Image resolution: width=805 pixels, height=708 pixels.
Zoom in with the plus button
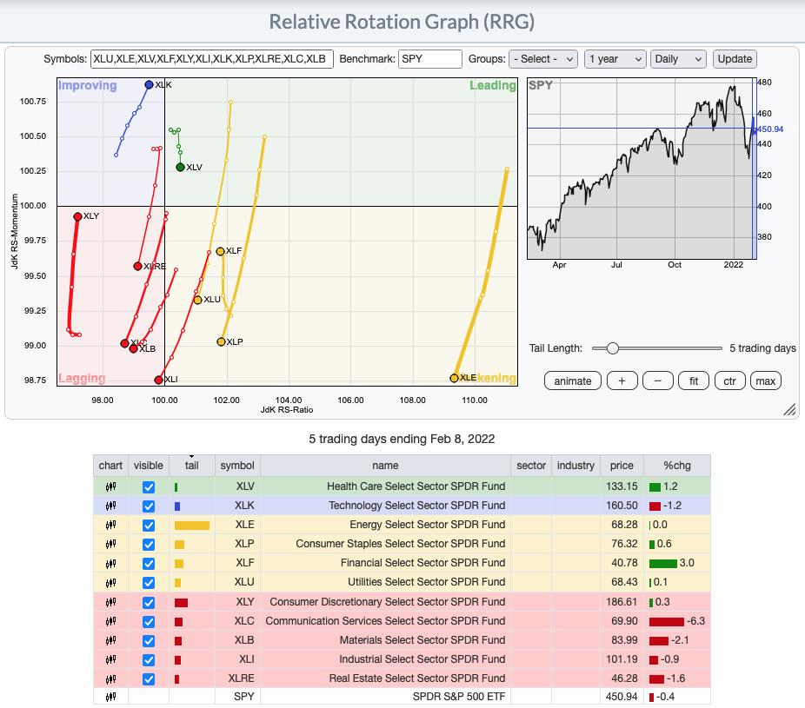(622, 380)
